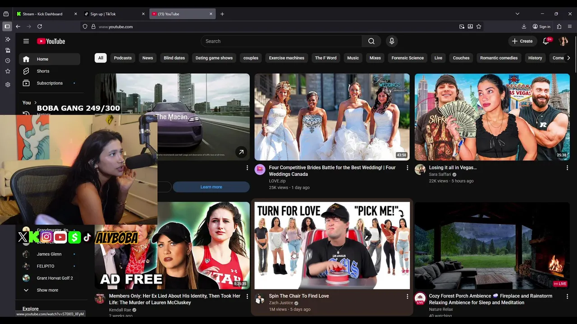Image resolution: width=577 pixels, height=324 pixels.
Task: Expand the list all tabs chevron
Action: click(517, 14)
